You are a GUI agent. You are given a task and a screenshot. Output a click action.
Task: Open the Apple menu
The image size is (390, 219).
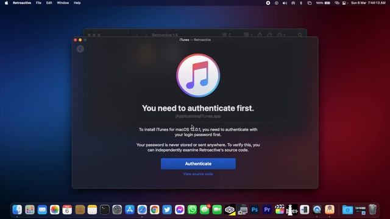pyautogui.click(x=6, y=3)
